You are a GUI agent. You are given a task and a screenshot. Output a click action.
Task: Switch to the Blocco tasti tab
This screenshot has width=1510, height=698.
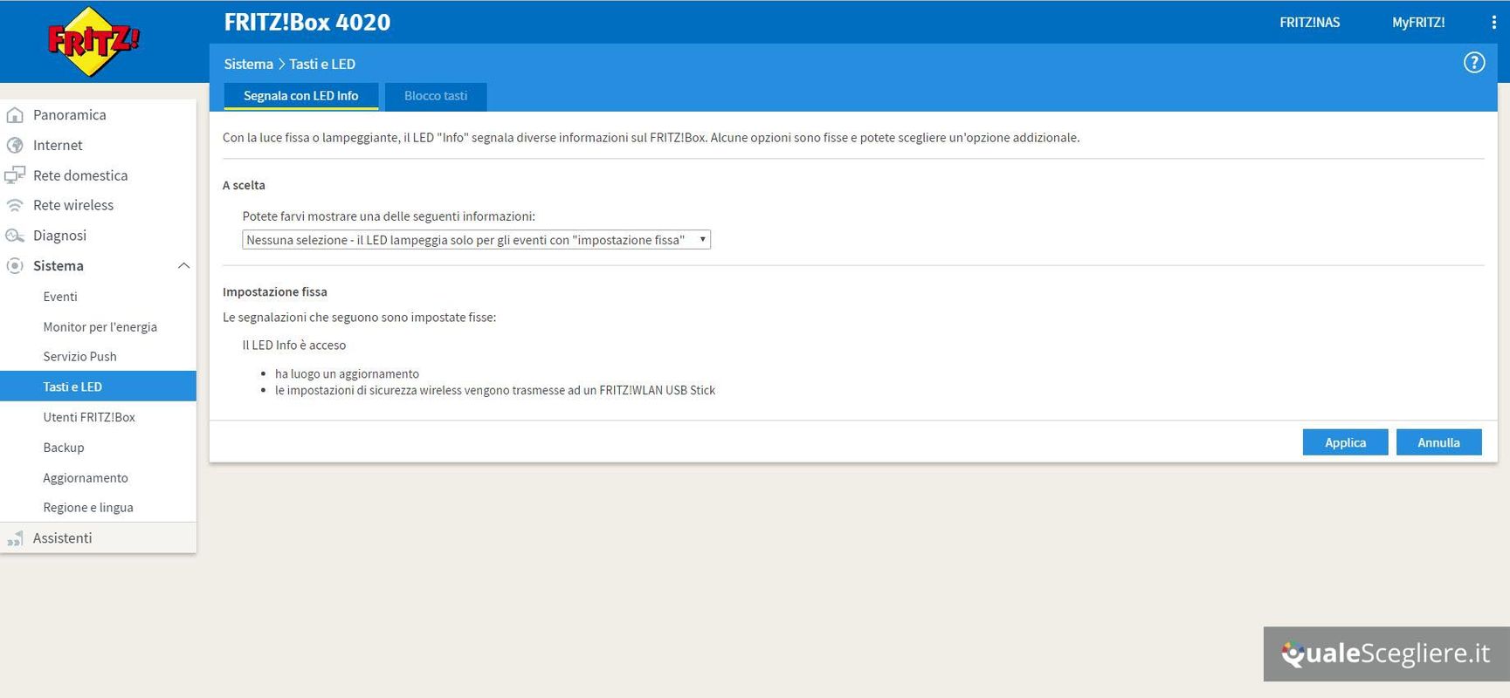[436, 96]
